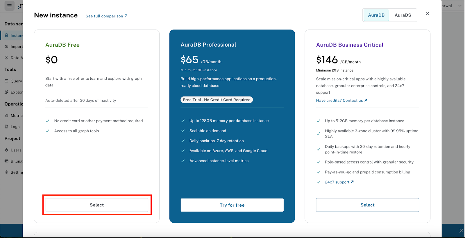Click the Import icon in sidebar
Screen dimensions: 465x238
tap(7, 46)
